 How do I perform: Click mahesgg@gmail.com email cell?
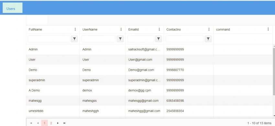(x=145, y=100)
